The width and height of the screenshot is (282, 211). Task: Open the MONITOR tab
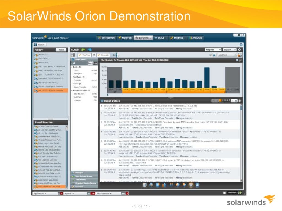click(x=125, y=38)
